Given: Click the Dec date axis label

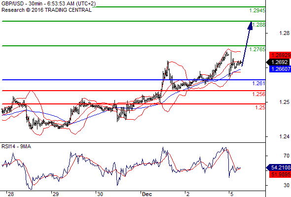Looking at the screenshot, I should (x=147, y=194).
